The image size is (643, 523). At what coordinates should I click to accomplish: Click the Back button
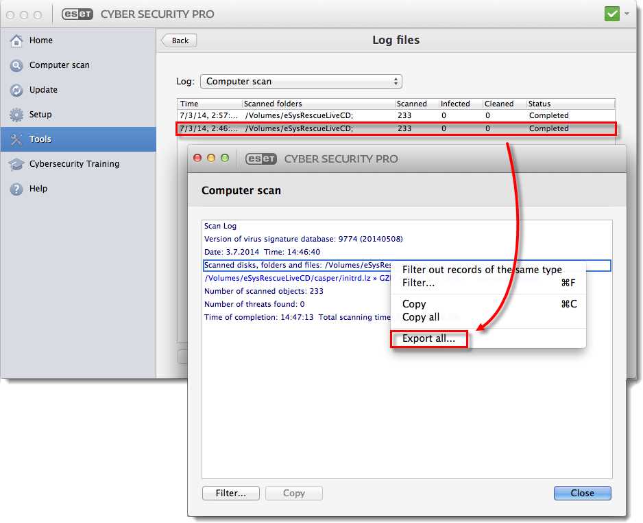tap(178, 40)
